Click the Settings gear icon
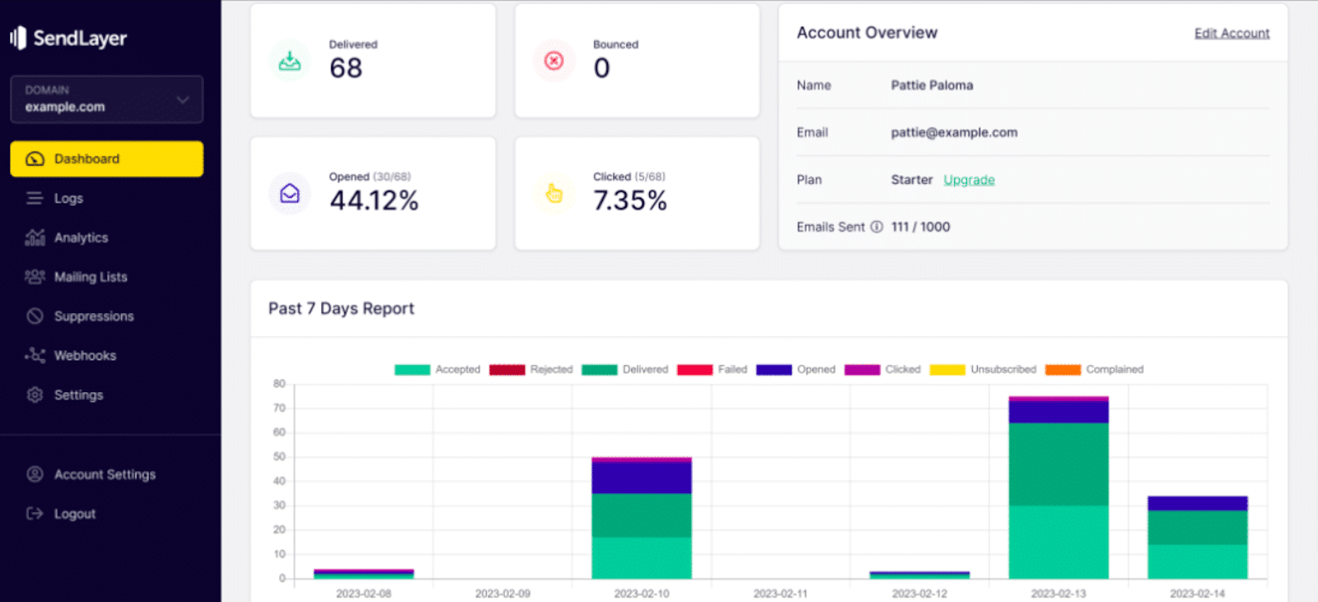1318x602 pixels. pos(35,395)
